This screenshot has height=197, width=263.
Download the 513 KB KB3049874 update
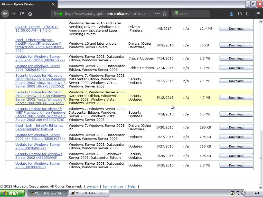pyautogui.click(x=236, y=146)
